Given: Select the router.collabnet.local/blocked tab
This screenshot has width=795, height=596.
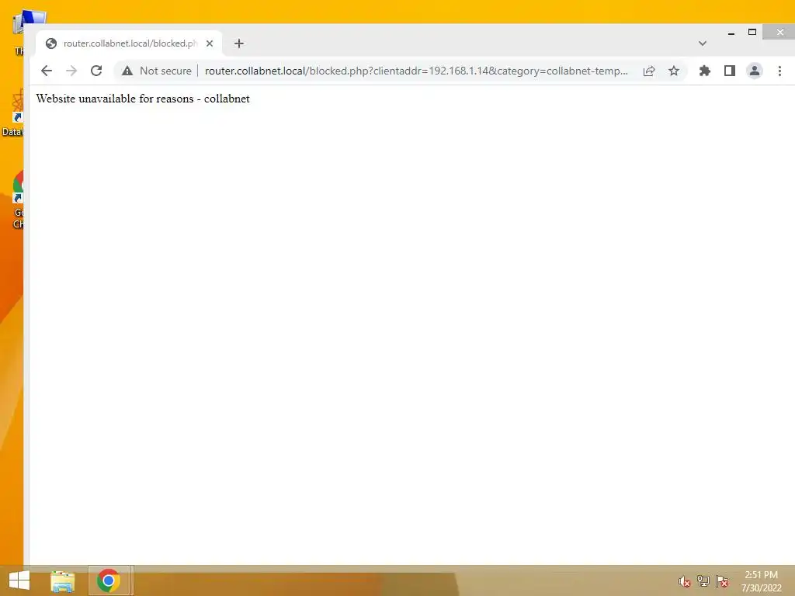Looking at the screenshot, I should 130,43.
